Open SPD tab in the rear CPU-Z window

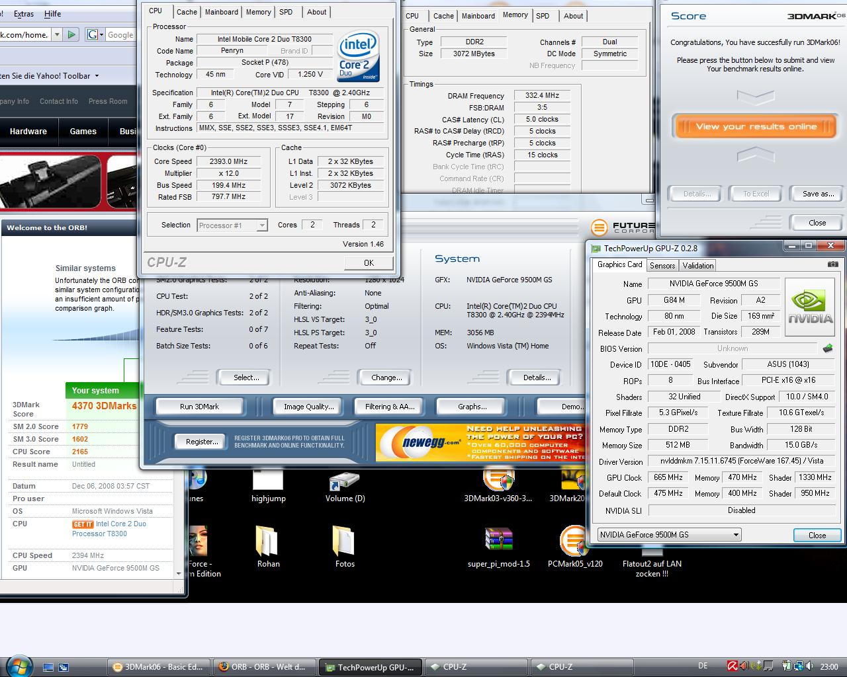pyautogui.click(x=543, y=16)
